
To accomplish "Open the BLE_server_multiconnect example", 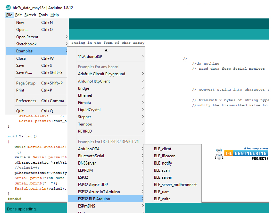I will click(x=172, y=185).
